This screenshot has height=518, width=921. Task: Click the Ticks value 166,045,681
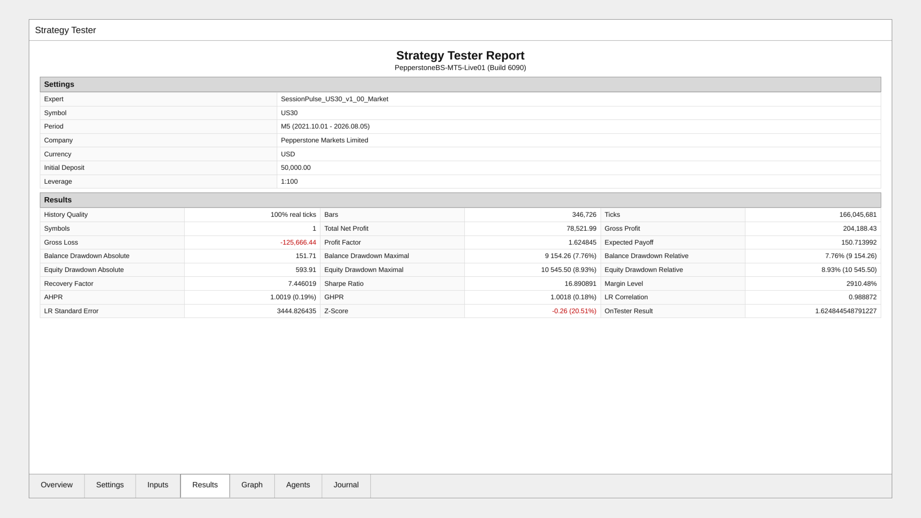pos(858,215)
